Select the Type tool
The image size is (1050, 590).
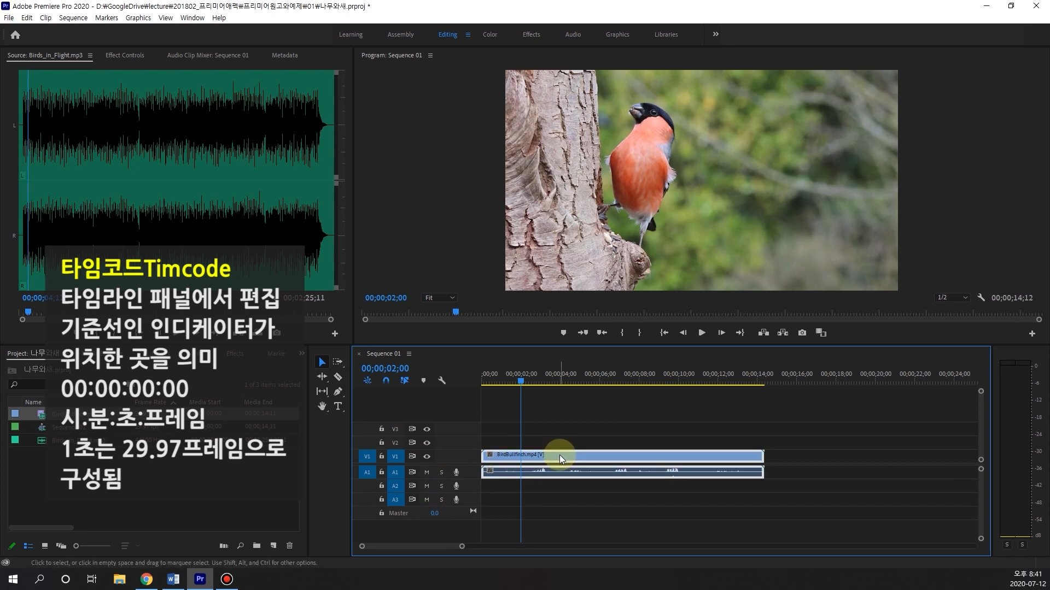coord(338,406)
